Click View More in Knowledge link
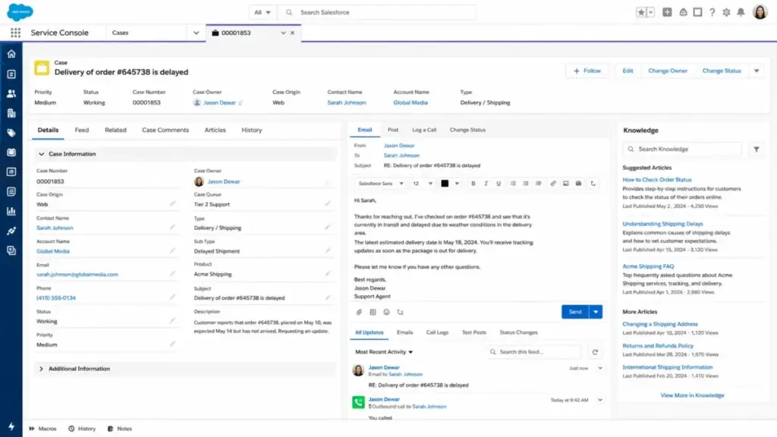The width and height of the screenshot is (777, 437). tap(692, 395)
